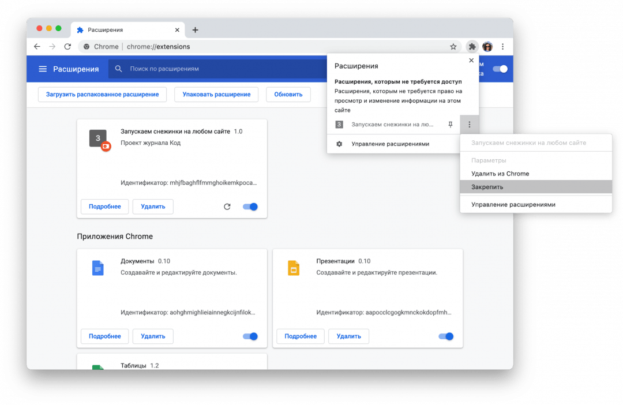Open hamburger menu beside Расширения title
This screenshot has height=405, width=623.
[43, 69]
